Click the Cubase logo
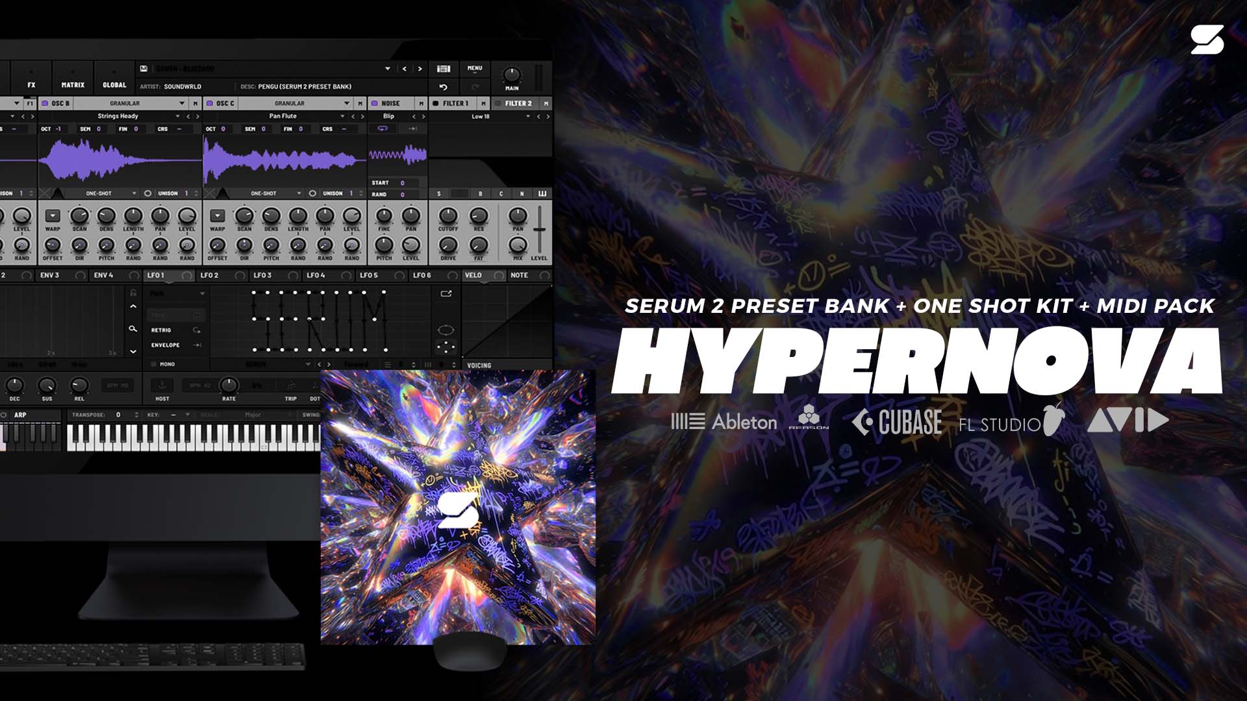 (897, 422)
